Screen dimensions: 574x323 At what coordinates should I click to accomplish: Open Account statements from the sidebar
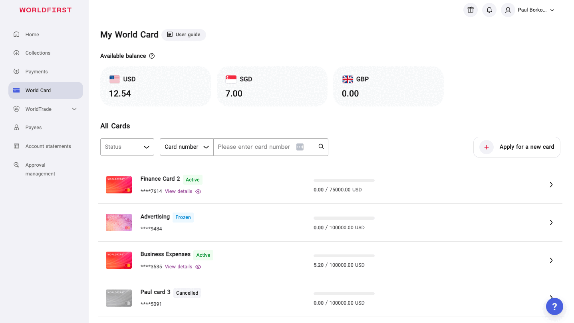click(x=48, y=146)
